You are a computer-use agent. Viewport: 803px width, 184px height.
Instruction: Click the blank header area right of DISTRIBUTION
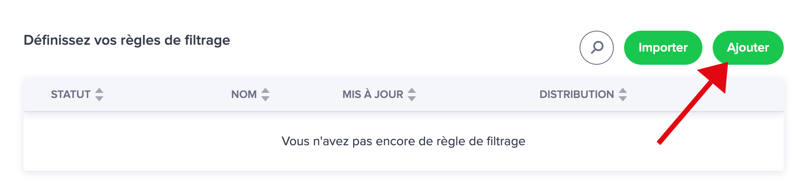tap(705, 95)
